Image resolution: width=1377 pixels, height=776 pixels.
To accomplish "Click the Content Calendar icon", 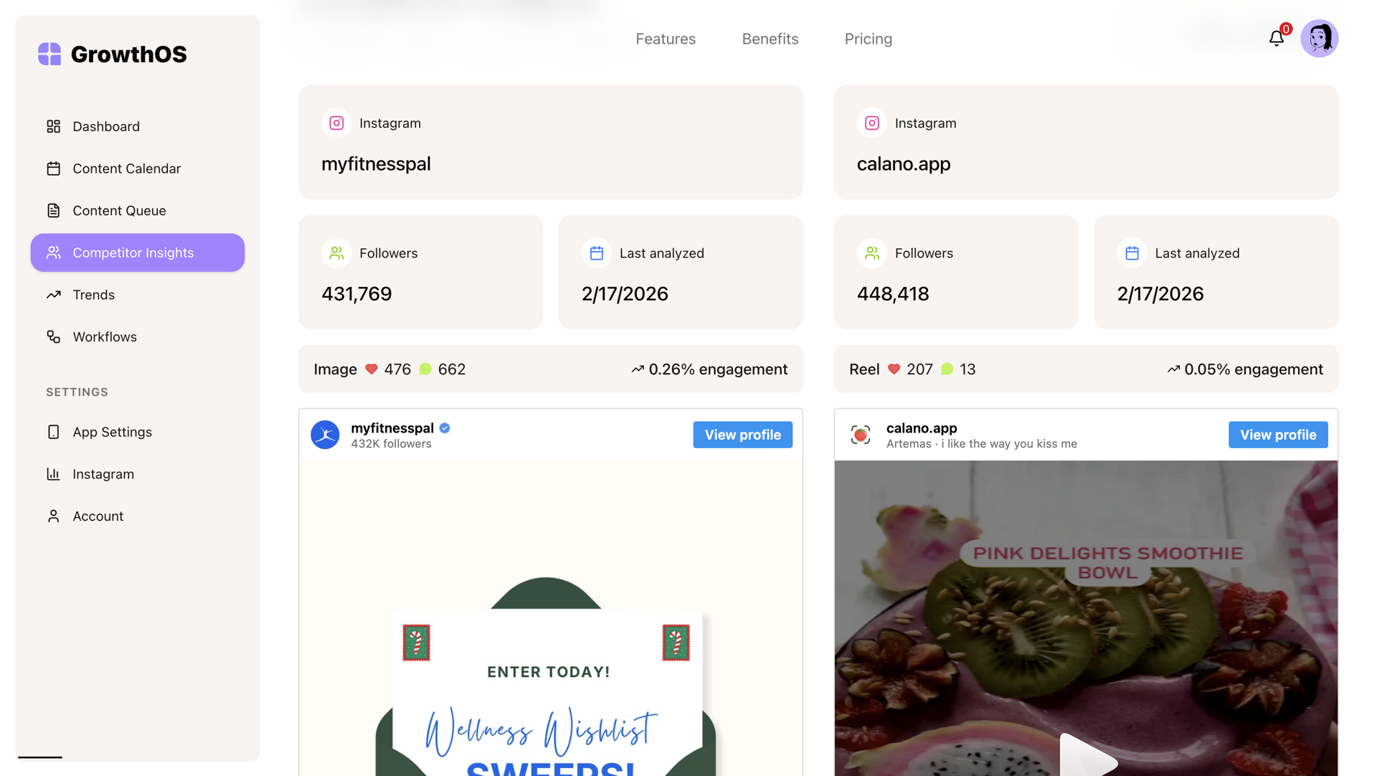I will 53,168.
